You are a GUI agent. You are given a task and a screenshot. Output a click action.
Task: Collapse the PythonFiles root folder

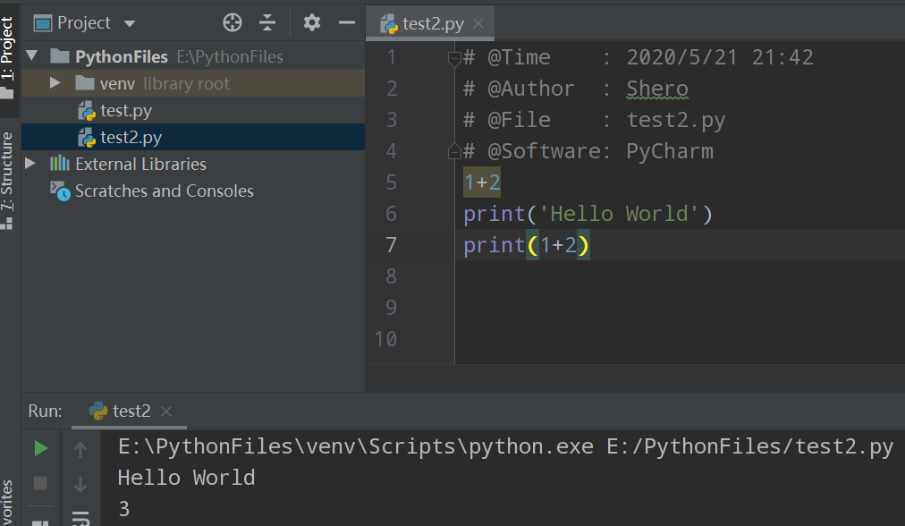coord(31,56)
